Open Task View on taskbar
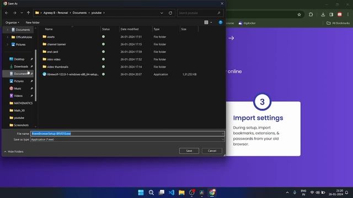 [x=162, y=193]
